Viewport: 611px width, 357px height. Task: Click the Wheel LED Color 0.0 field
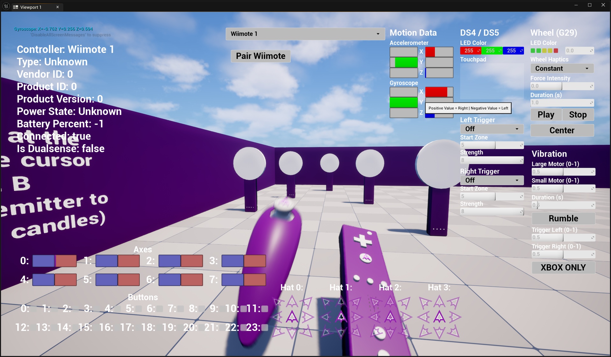579,51
